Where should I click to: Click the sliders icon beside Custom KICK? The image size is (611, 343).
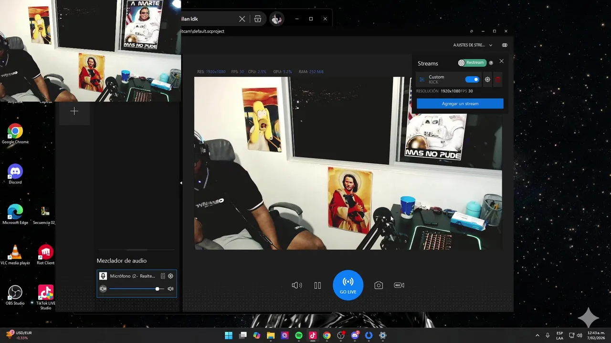[422, 80]
